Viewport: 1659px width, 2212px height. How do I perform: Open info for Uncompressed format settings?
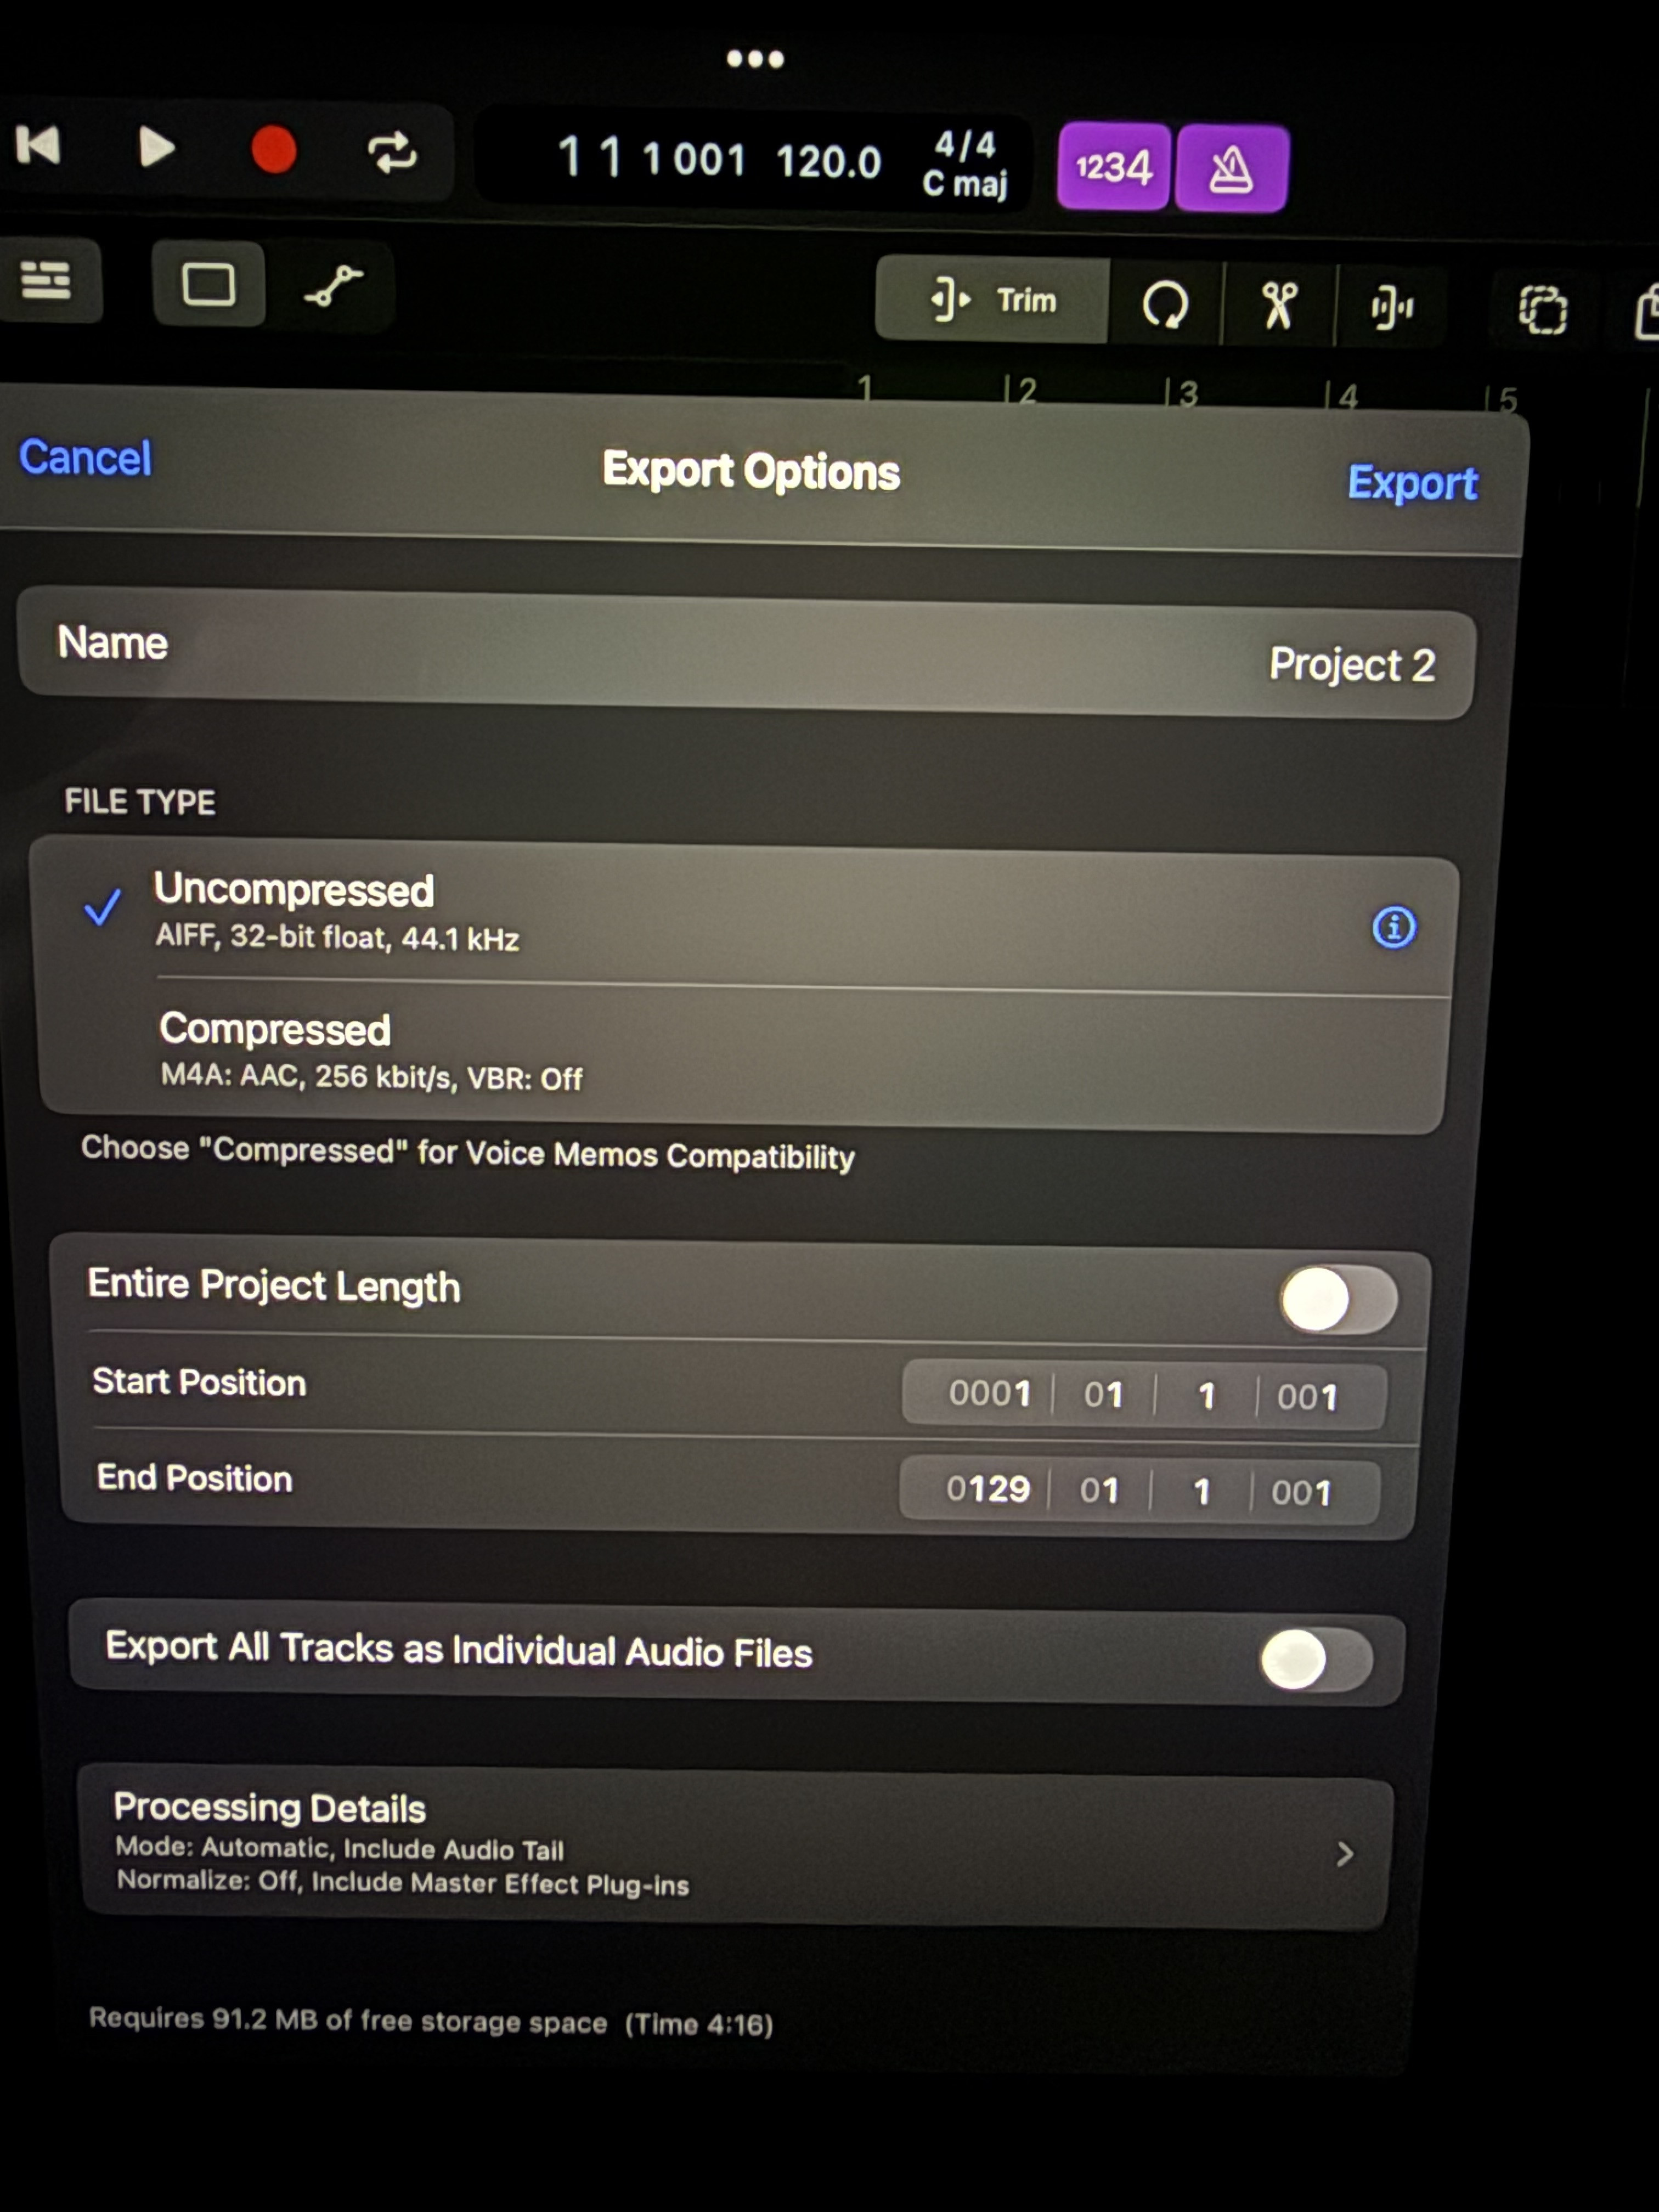click(1394, 928)
